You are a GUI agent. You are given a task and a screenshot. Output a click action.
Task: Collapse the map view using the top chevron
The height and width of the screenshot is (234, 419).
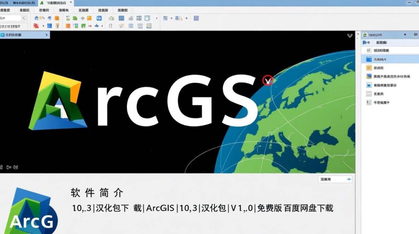(349, 36)
